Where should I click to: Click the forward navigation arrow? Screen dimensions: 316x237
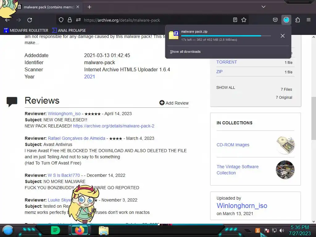click(x=19, y=20)
